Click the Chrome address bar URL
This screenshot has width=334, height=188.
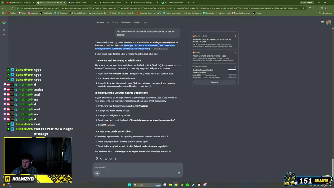[160, 8]
